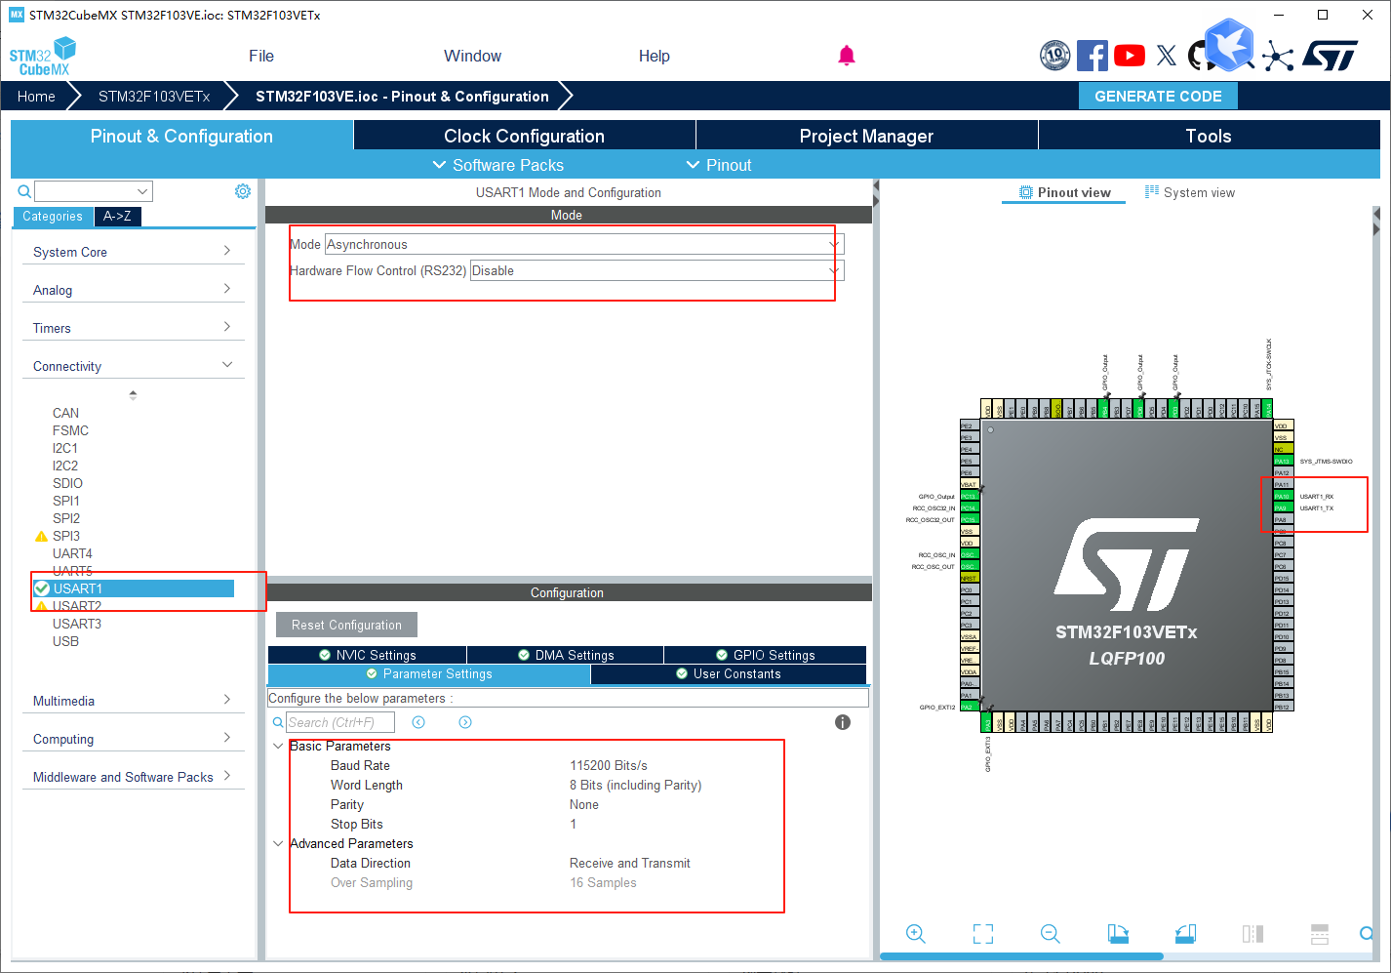Switch to the Tools tab

(x=1209, y=136)
